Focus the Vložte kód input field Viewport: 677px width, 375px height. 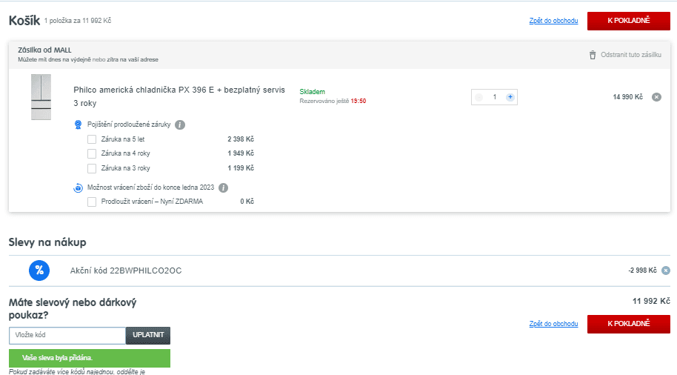coord(67,335)
